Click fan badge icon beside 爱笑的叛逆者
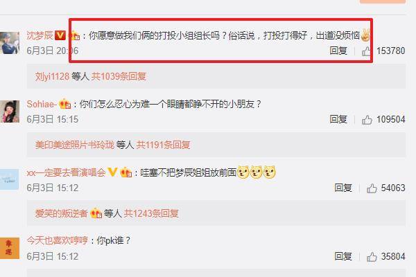416x277 pixels. (96, 213)
